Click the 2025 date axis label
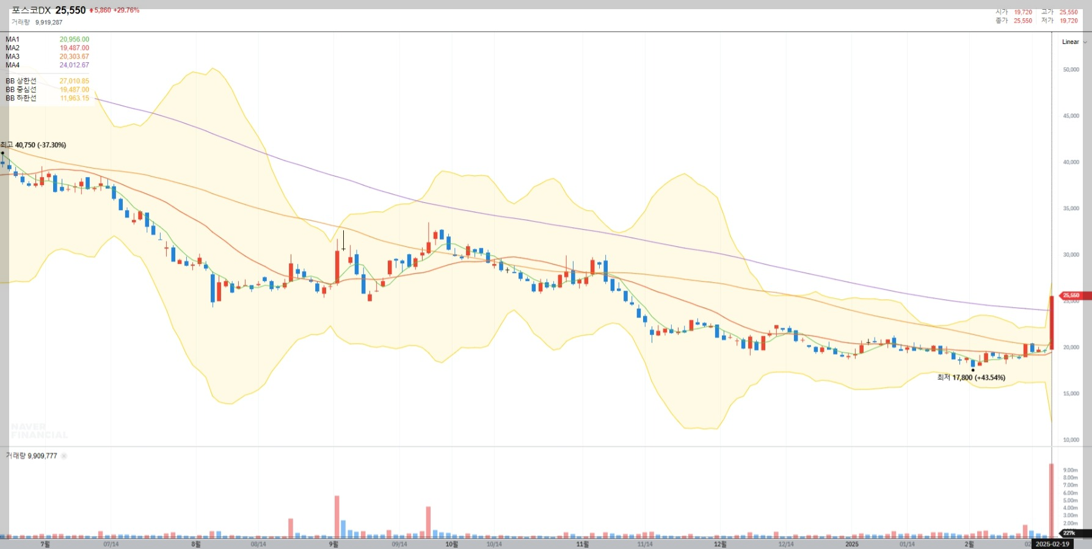 click(x=852, y=544)
